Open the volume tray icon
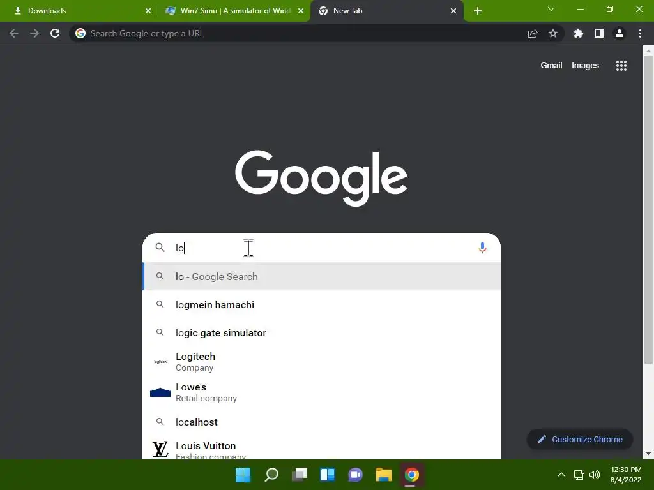654x490 pixels. (595, 475)
